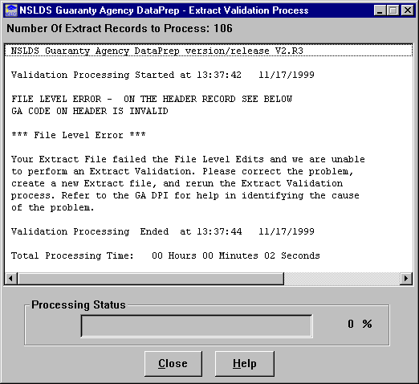
Task: Click the NSLDS app icon in title bar
Action: (11, 10)
